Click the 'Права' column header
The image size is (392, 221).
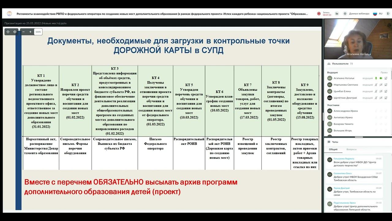click(384, 72)
